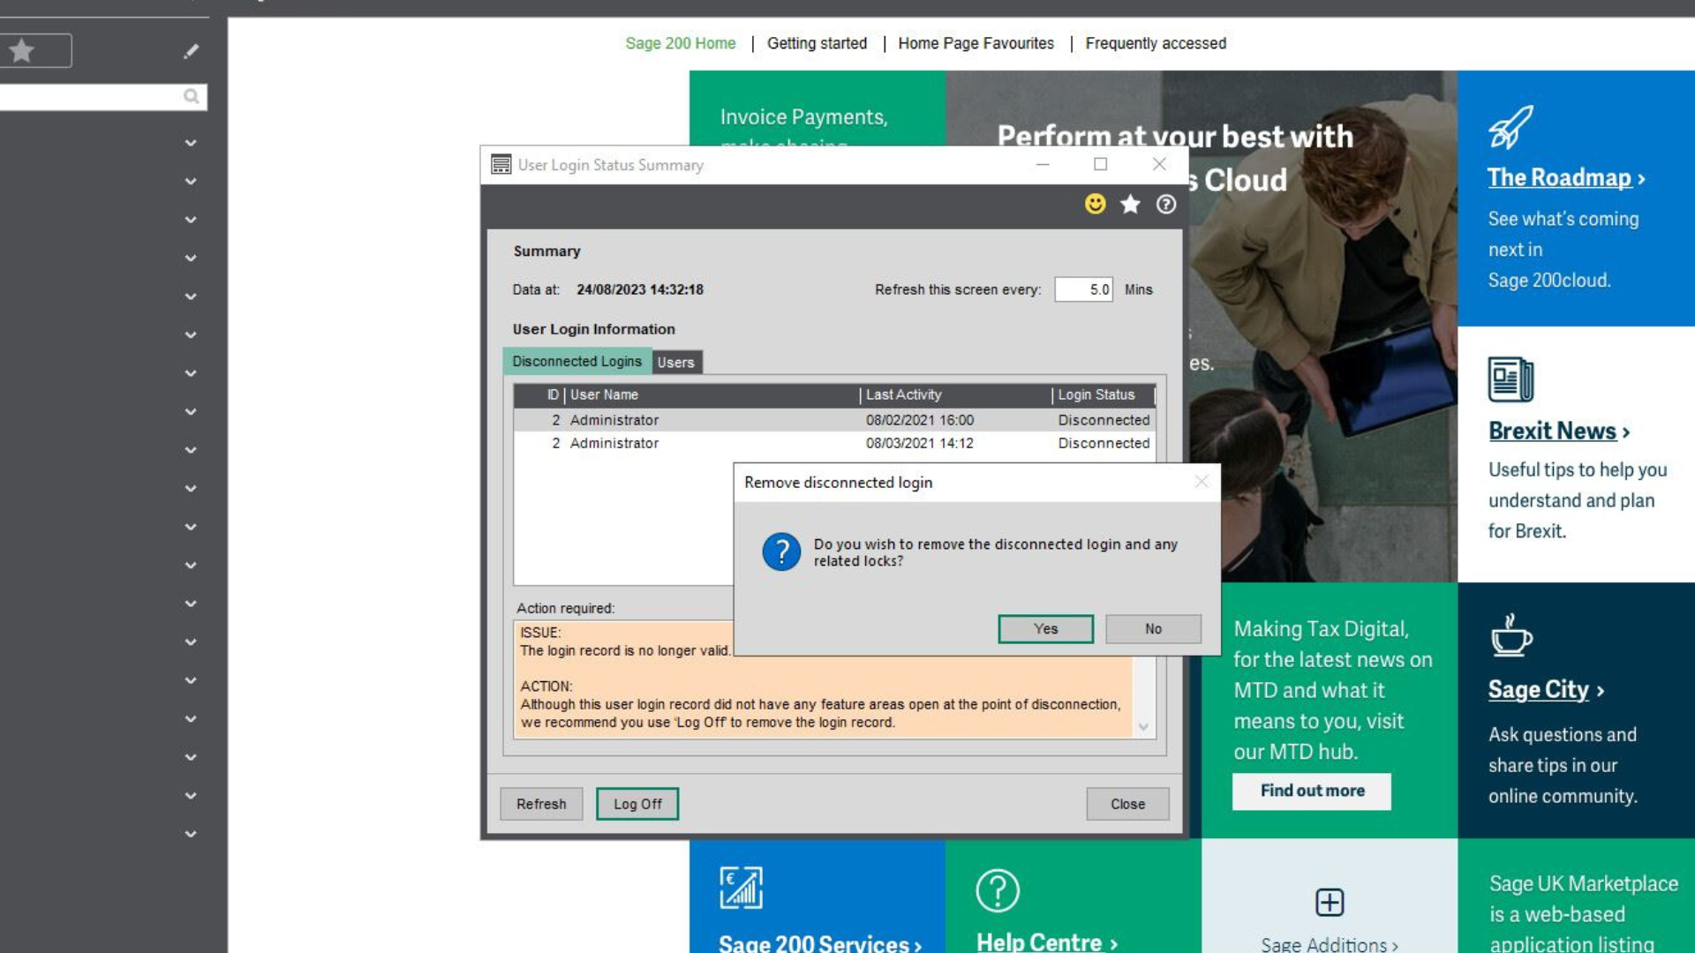Select the Disconnected Logins tab
Screen dimensions: 1695x953
click(x=577, y=361)
